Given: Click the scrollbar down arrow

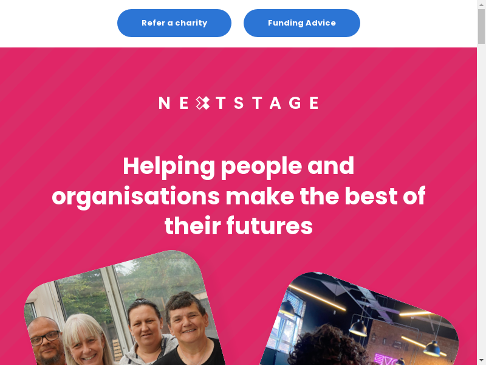Looking at the screenshot, I should tap(481, 361).
